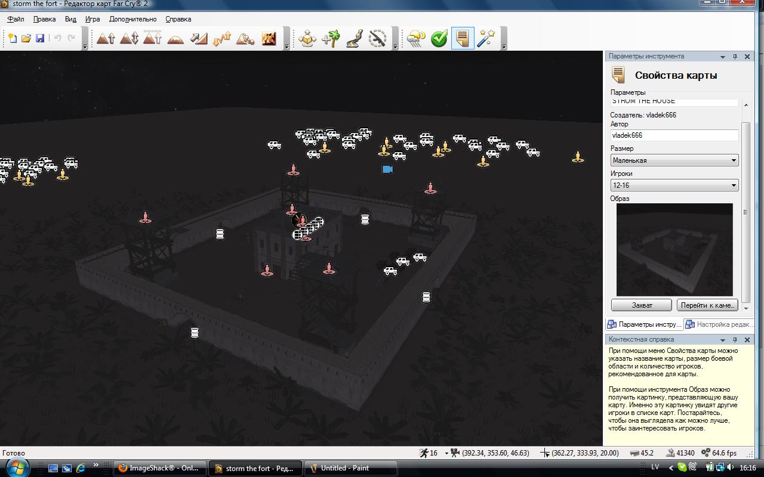Screen dimensions: 764x477
Task: Select the terrain ramp tool
Action: (x=199, y=39)
